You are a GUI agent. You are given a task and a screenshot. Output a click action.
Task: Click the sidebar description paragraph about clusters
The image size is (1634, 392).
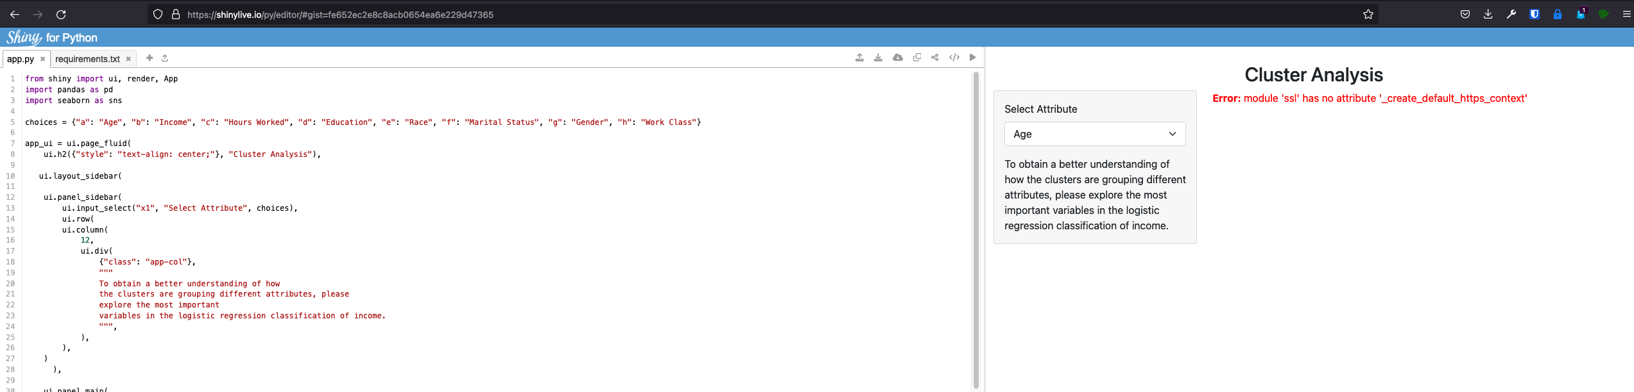point(1095,195)
